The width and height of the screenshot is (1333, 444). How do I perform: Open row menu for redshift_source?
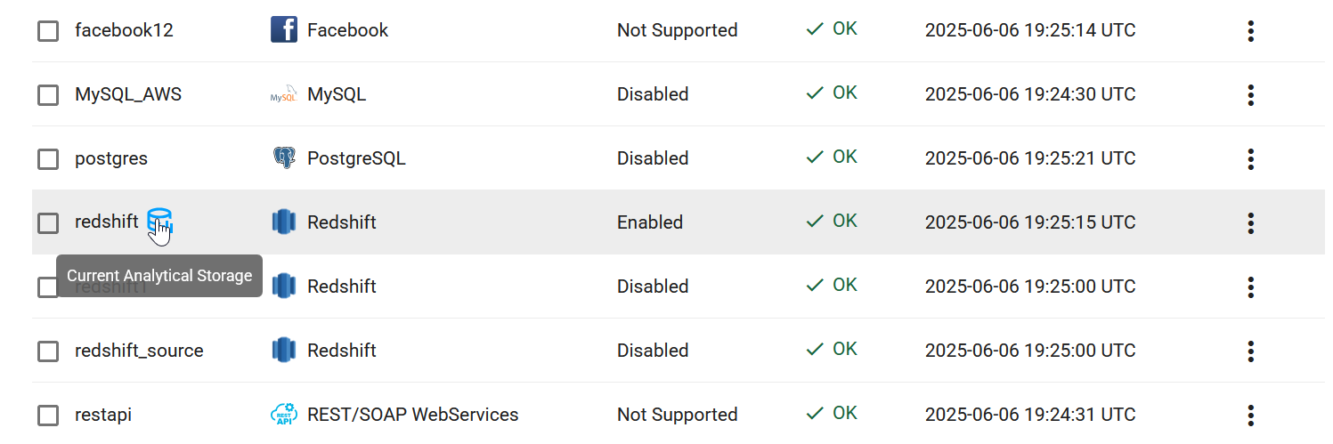click(x=1251, y=351)
